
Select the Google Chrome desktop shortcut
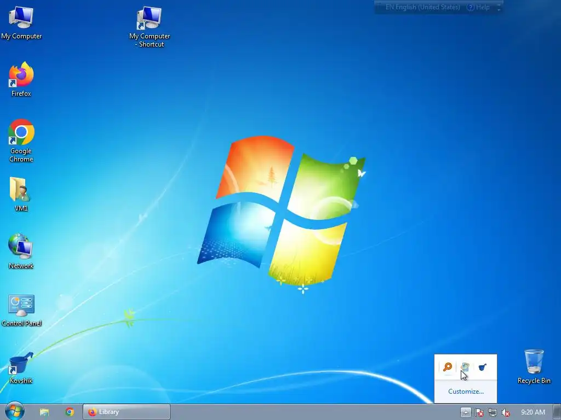click(x=21, y=141)
